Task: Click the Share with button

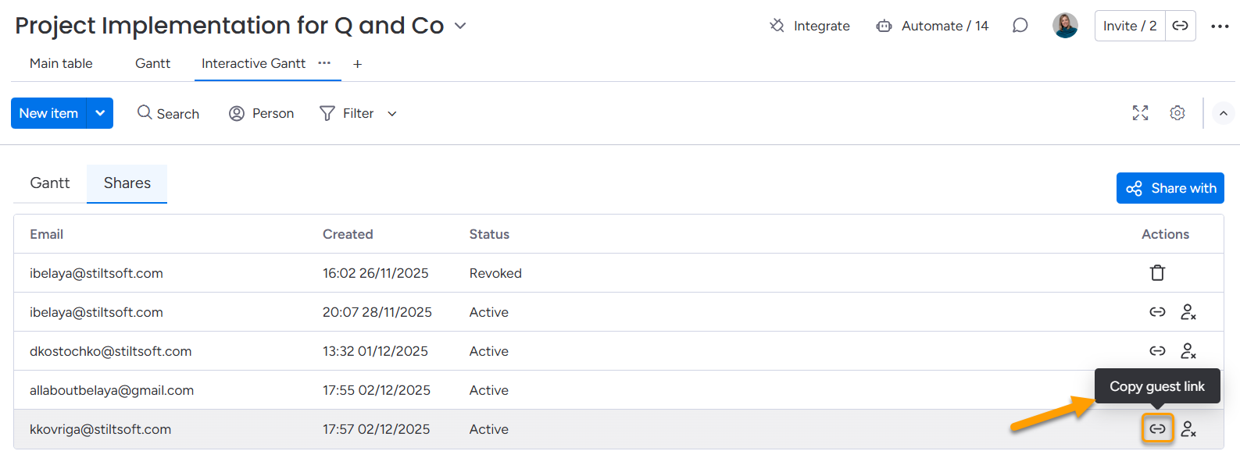Action: tap(1170, 188)
